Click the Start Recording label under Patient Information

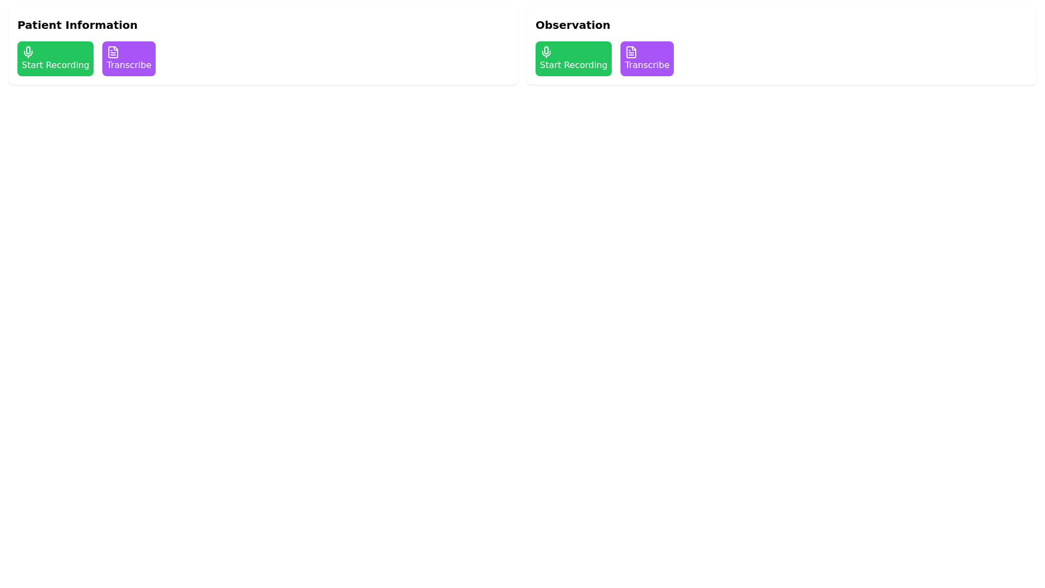pyautogui.click(x=56, y=65)
